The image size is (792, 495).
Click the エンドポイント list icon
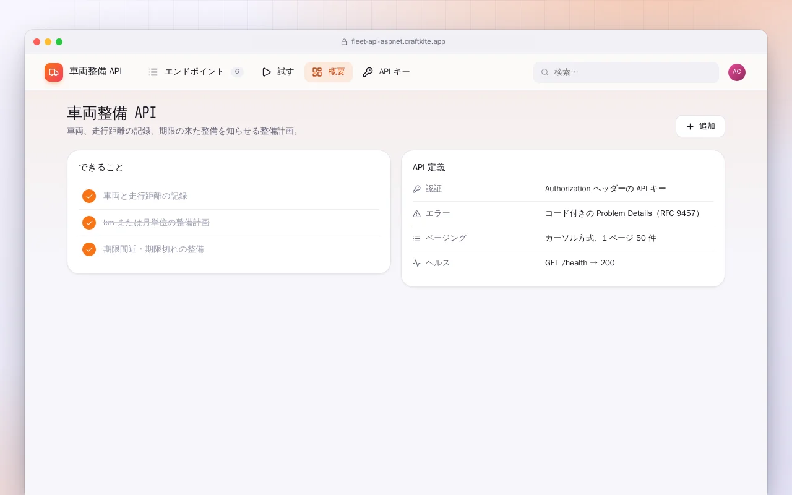[153, 72]
